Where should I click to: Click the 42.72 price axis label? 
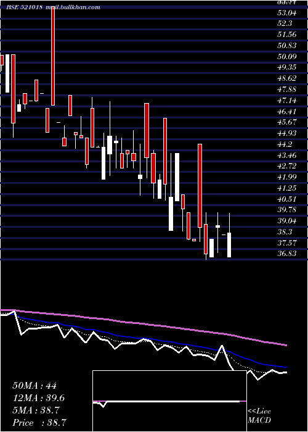[287, 166]
